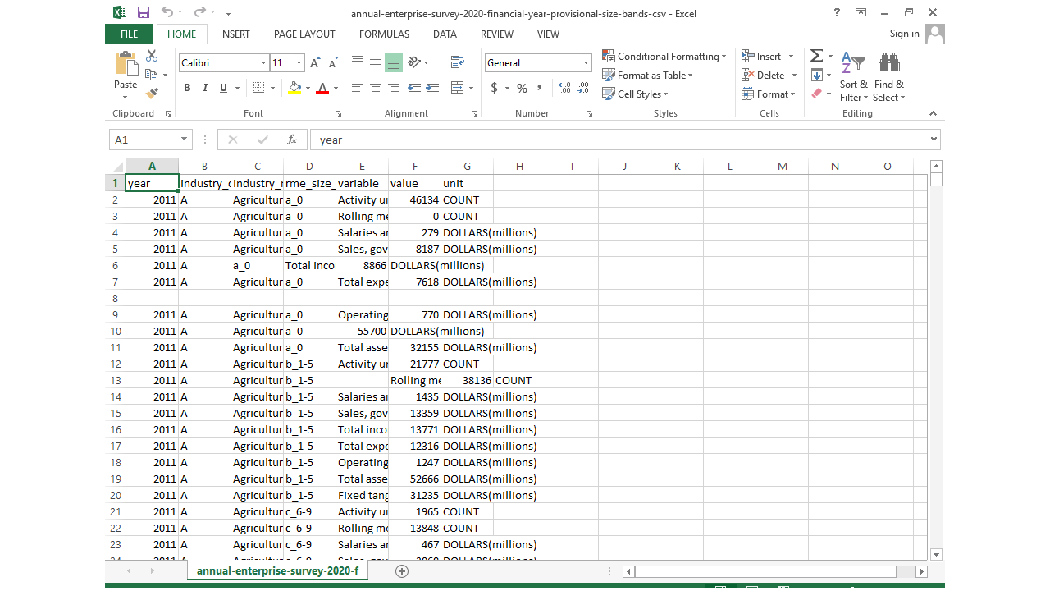Save the workbook with the floppy icon
Image resolution: width=1050 pixels, height=591 pixels.
tap(144, 12)
